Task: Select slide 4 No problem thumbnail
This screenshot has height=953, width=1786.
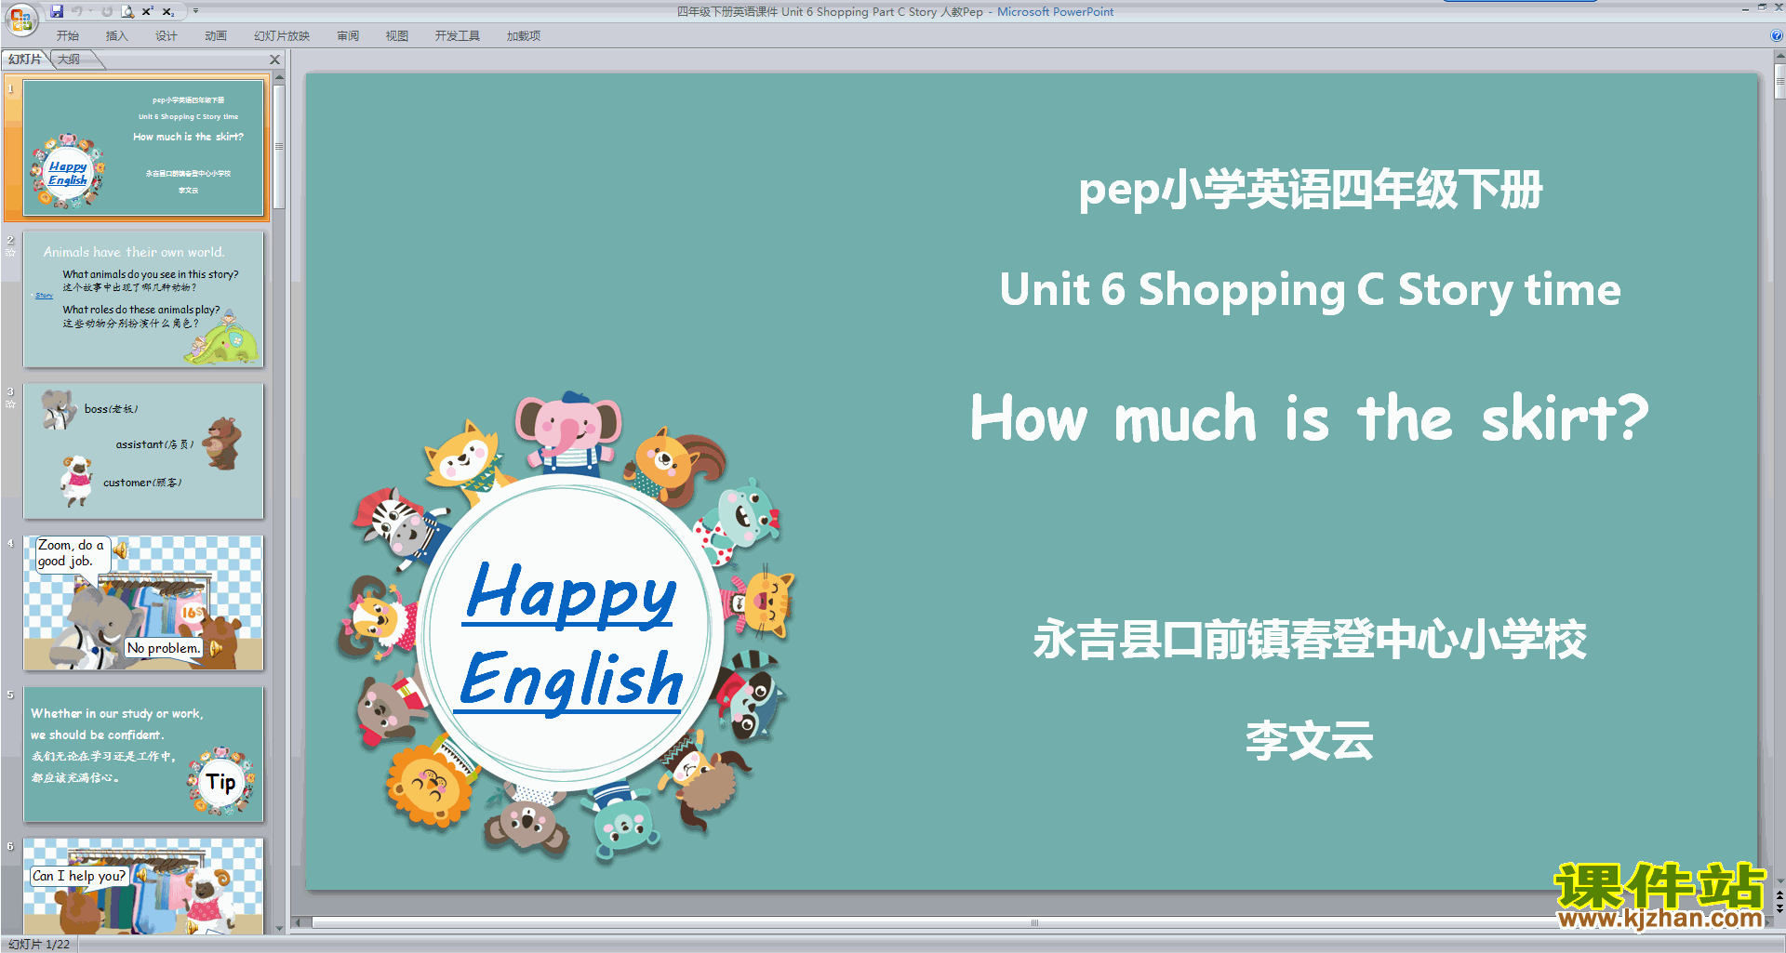Action: (144, 602)
